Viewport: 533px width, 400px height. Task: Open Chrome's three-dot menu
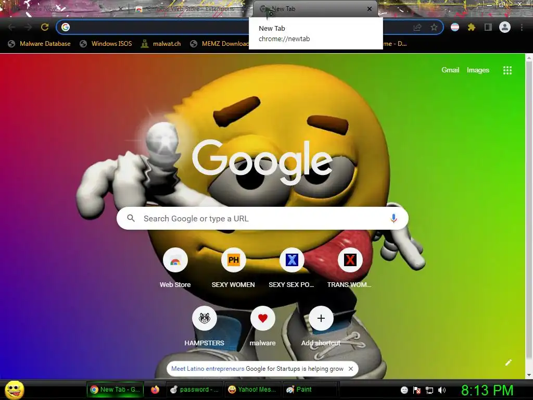[x=522, y=27]
